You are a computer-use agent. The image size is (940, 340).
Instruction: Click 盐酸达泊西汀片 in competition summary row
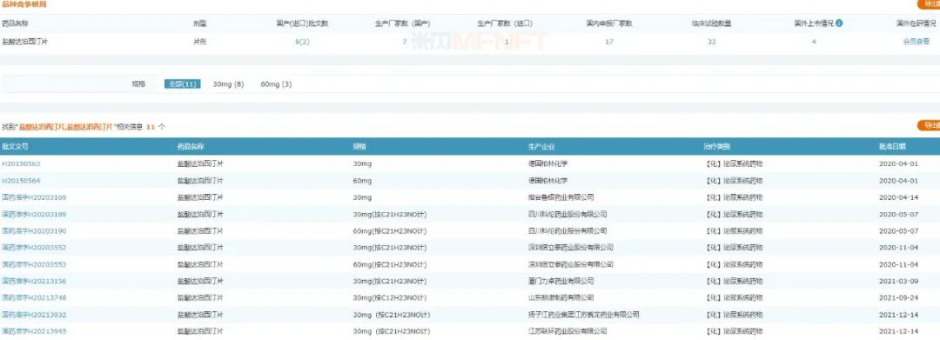24,42
